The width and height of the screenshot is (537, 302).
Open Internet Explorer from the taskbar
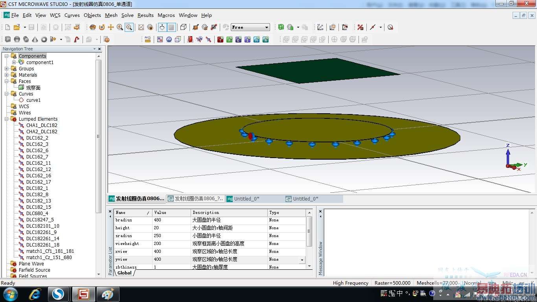(35, 294)
